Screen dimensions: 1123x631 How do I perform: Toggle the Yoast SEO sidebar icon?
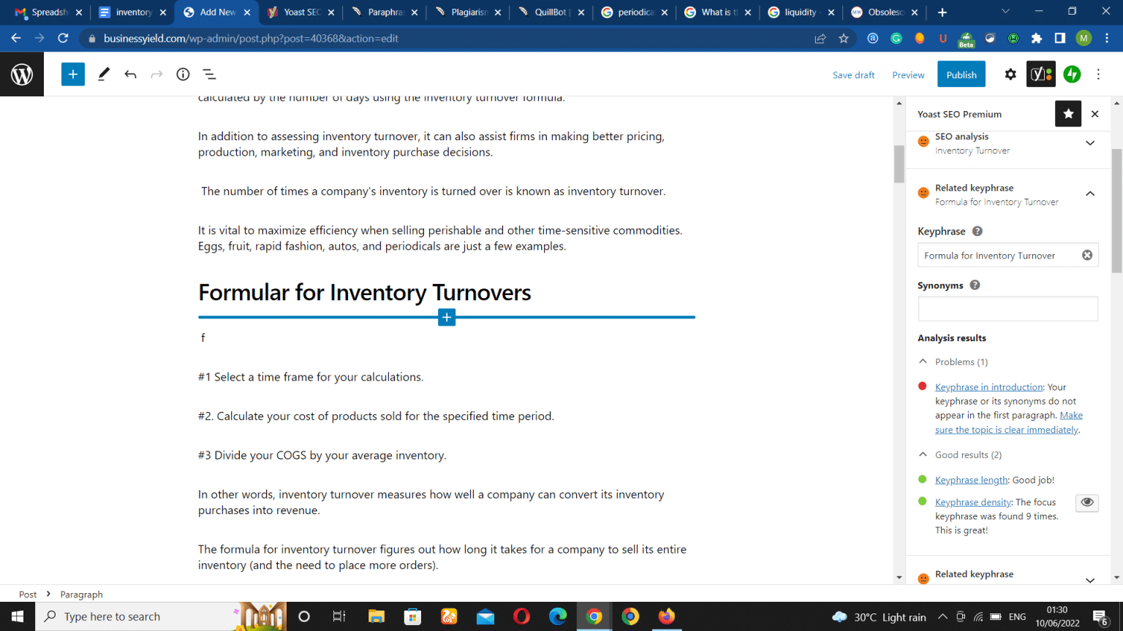point(1040,74)
